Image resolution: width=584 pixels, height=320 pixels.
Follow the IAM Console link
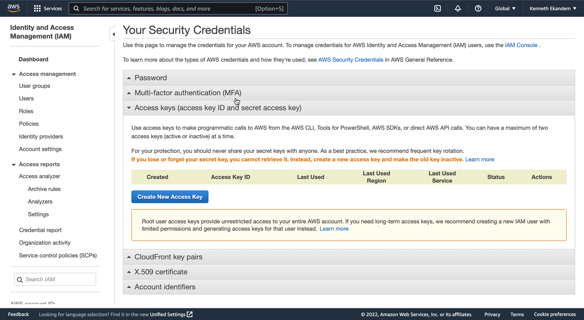click(521, 45)
